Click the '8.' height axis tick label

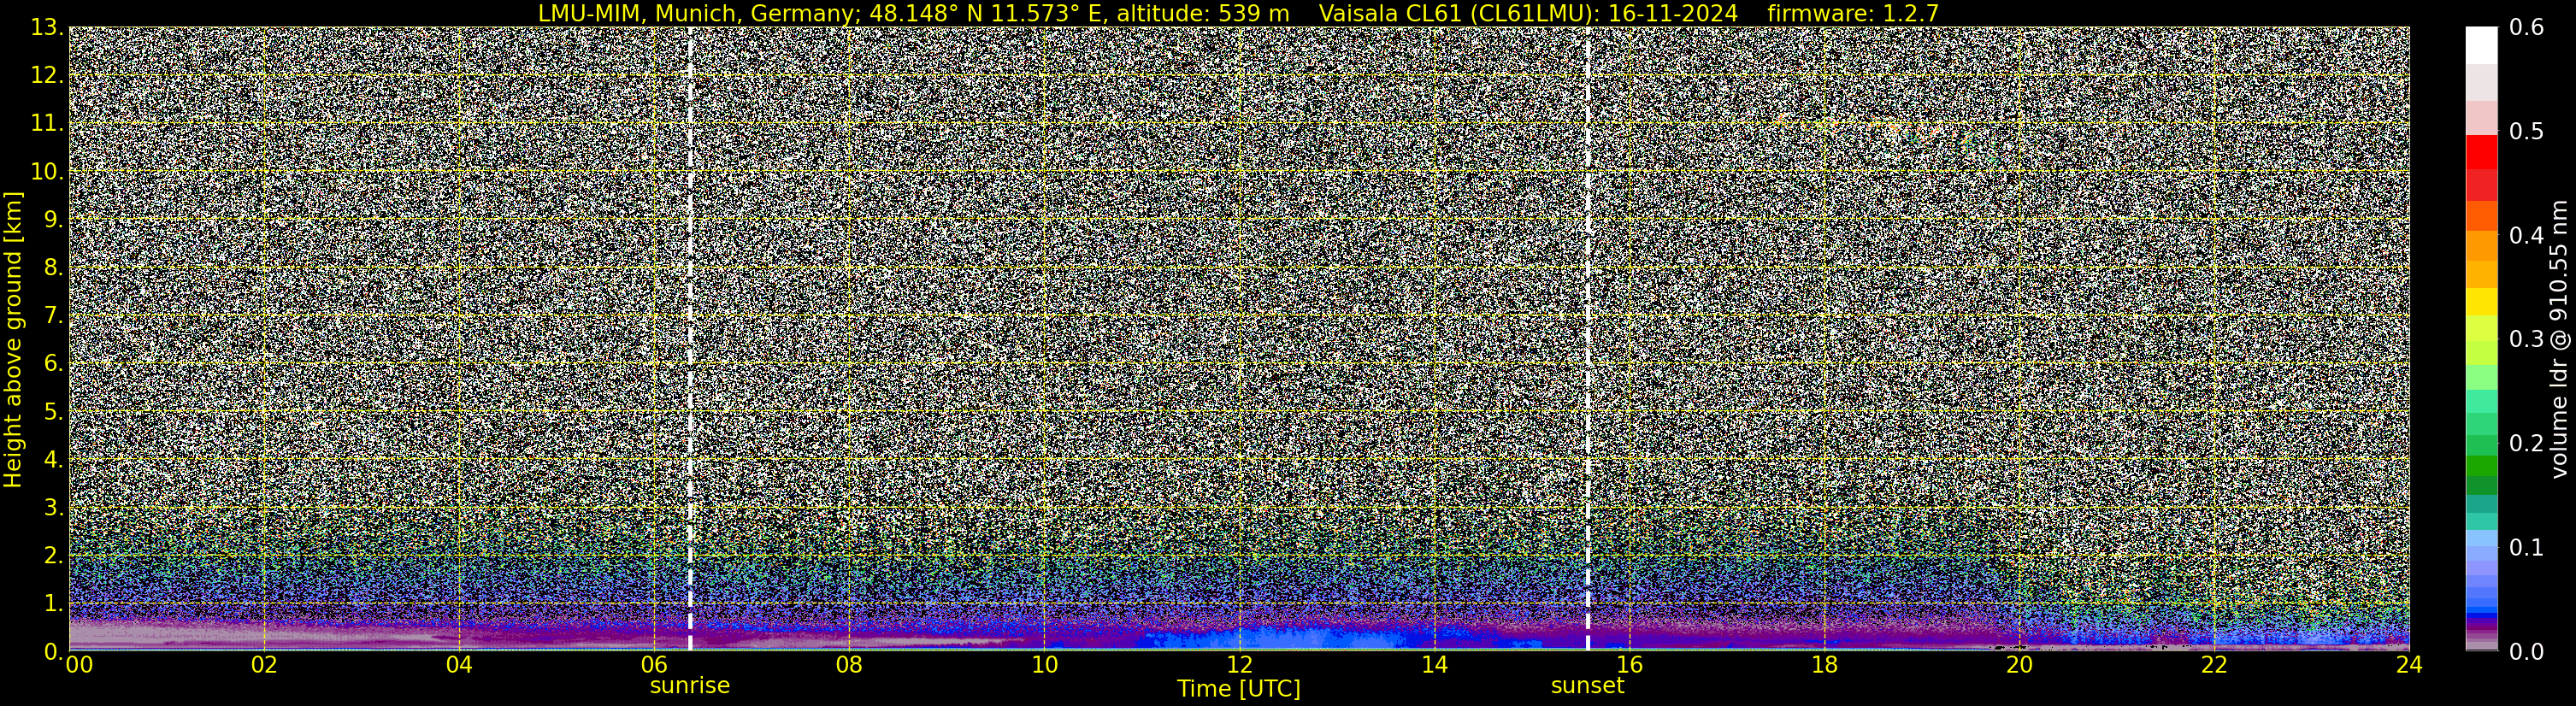pyautogui.click(x=54, y=268)
